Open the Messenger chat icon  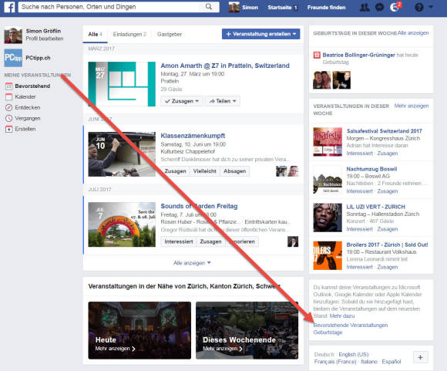379,7
